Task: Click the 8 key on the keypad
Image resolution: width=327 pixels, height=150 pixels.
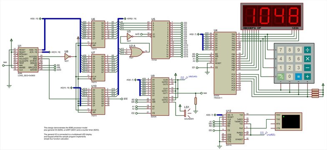Action: pyautogui.click(x=289, y=50)
